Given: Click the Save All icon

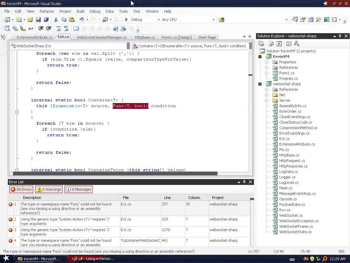Looking at the screenshot, I should 46,20.
